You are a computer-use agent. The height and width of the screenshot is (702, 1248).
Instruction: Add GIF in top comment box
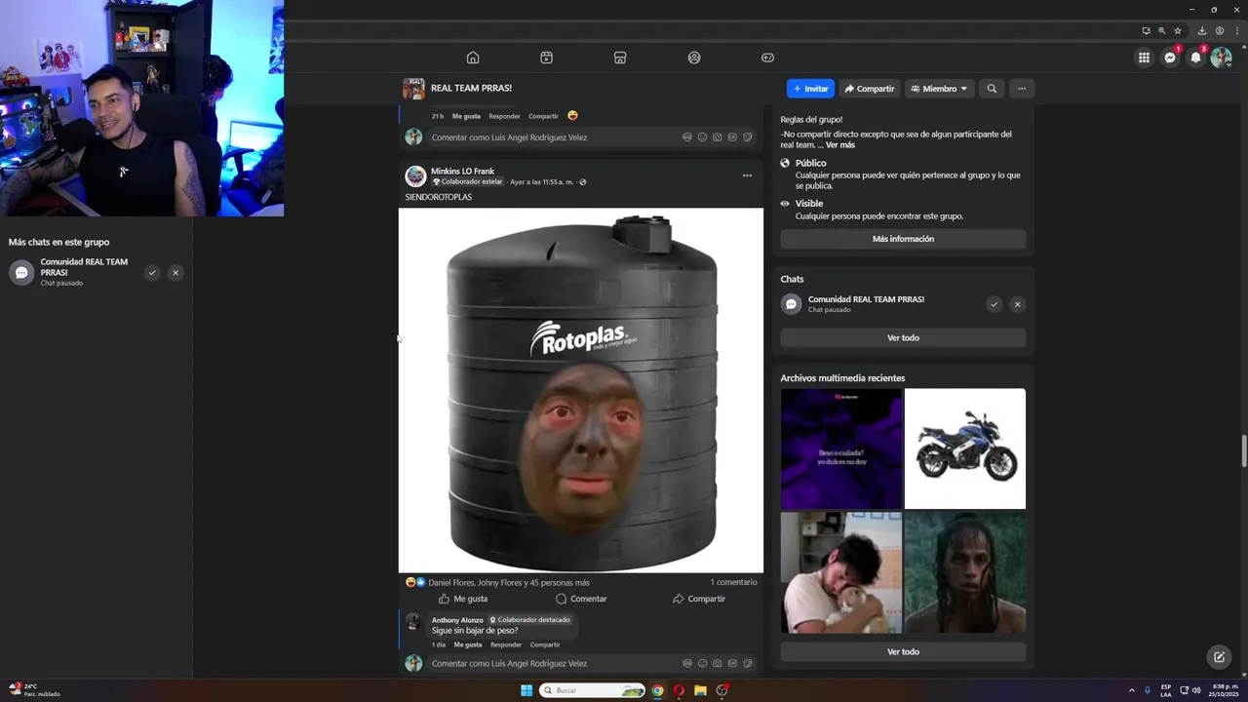pos(732,137)
